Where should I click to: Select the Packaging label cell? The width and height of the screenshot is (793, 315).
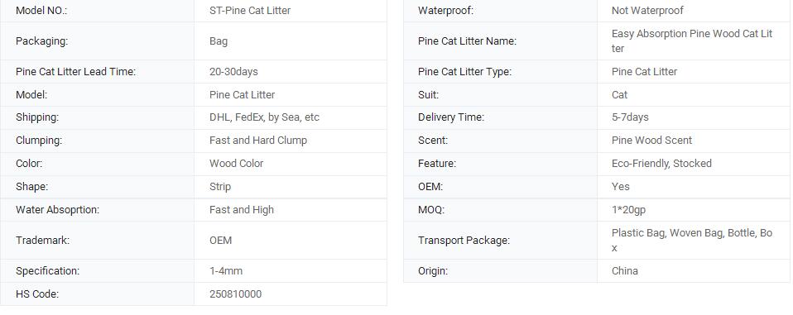pos(97,41)
